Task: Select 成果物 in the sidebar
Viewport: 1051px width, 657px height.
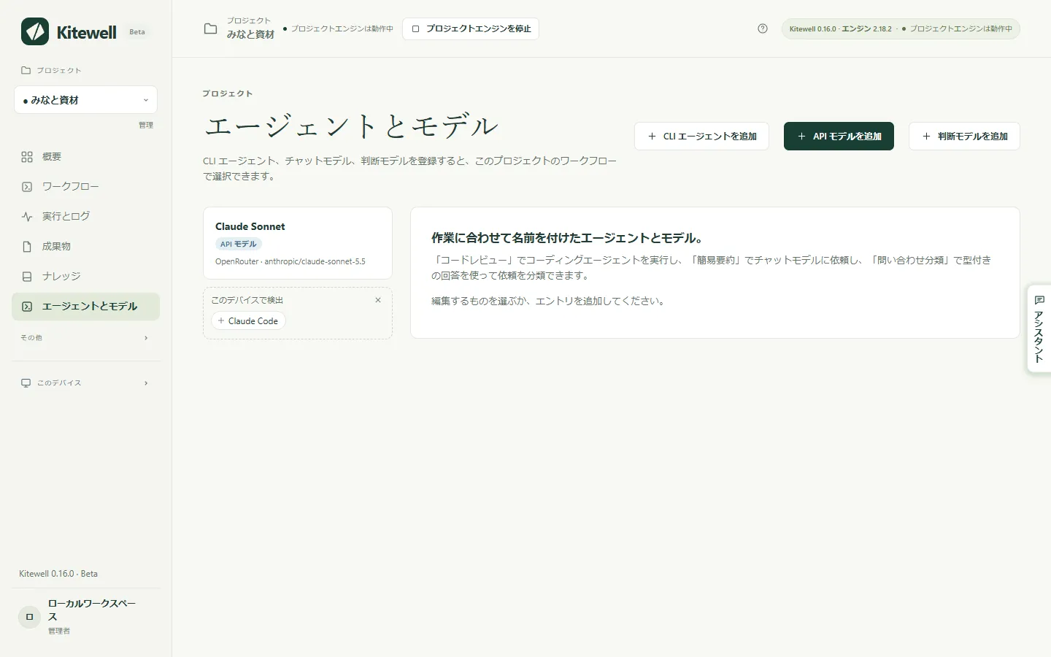Action: click(x=85, y=247)
